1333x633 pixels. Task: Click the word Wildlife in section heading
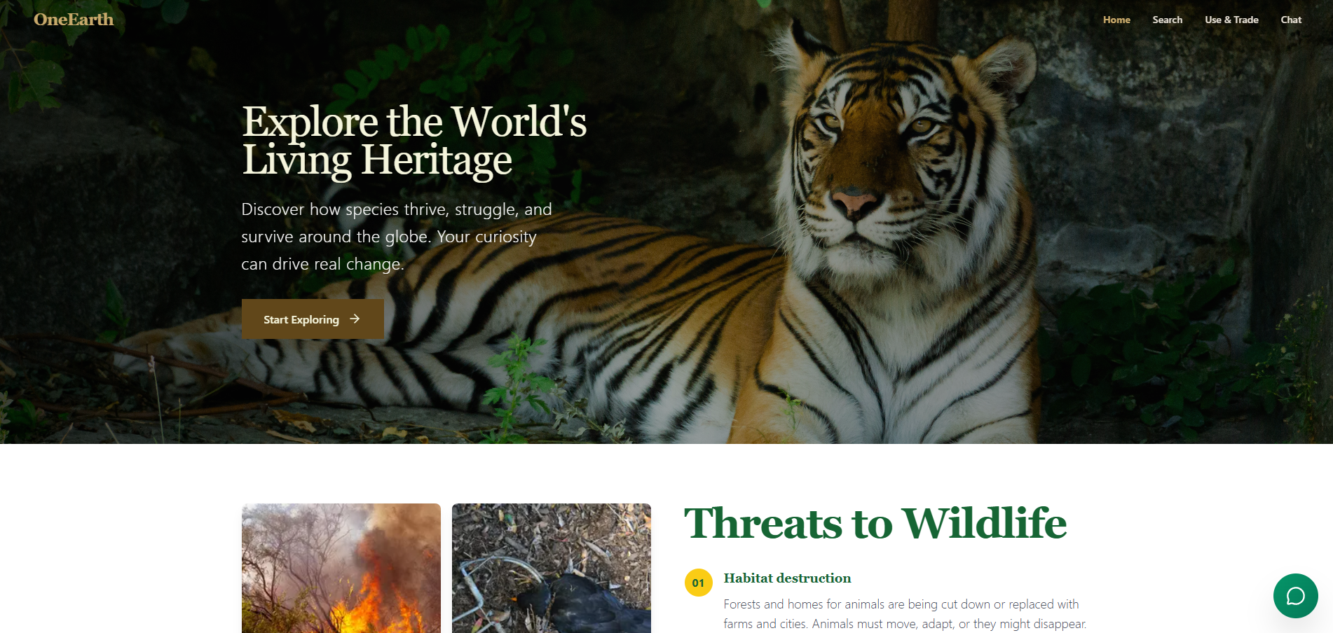(x=985, y=524)
